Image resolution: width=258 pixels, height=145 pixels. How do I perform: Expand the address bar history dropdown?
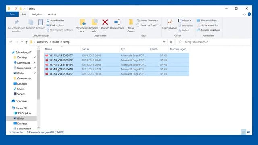point(164,42)
